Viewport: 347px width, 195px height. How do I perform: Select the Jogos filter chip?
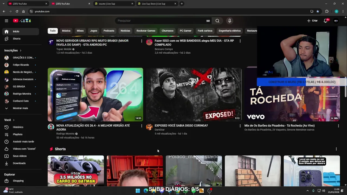coord(94,31)
